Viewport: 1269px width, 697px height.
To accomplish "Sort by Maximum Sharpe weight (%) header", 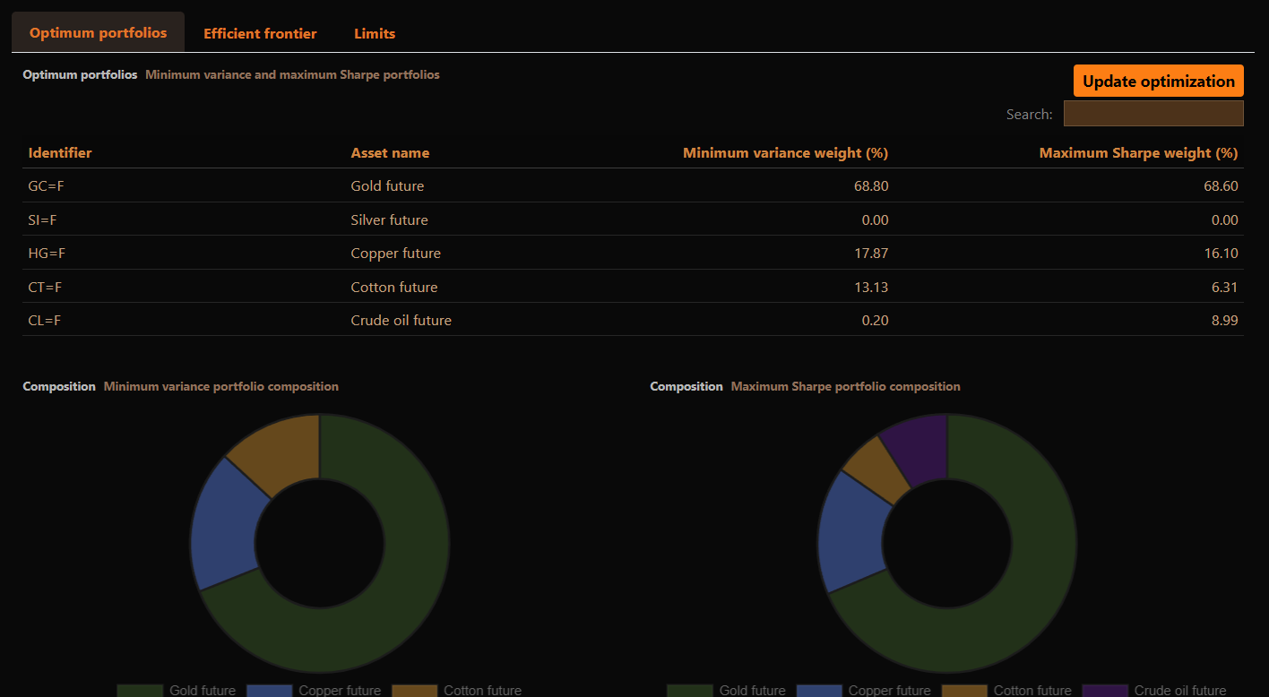I will tap(1138, 153).
